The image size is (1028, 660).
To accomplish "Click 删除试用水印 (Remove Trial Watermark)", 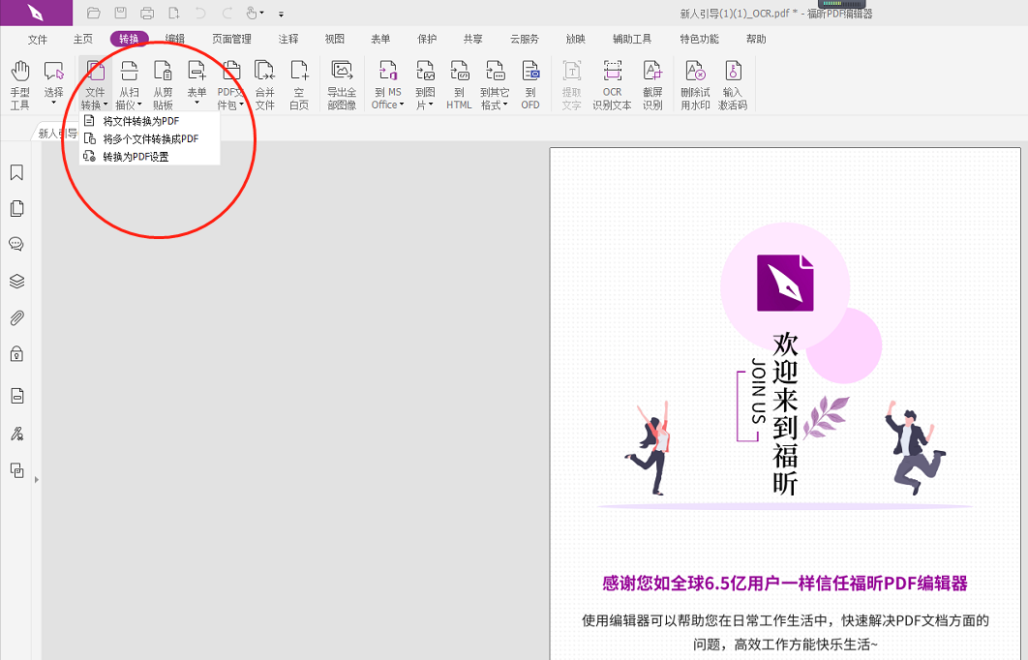I will [695, 81].
